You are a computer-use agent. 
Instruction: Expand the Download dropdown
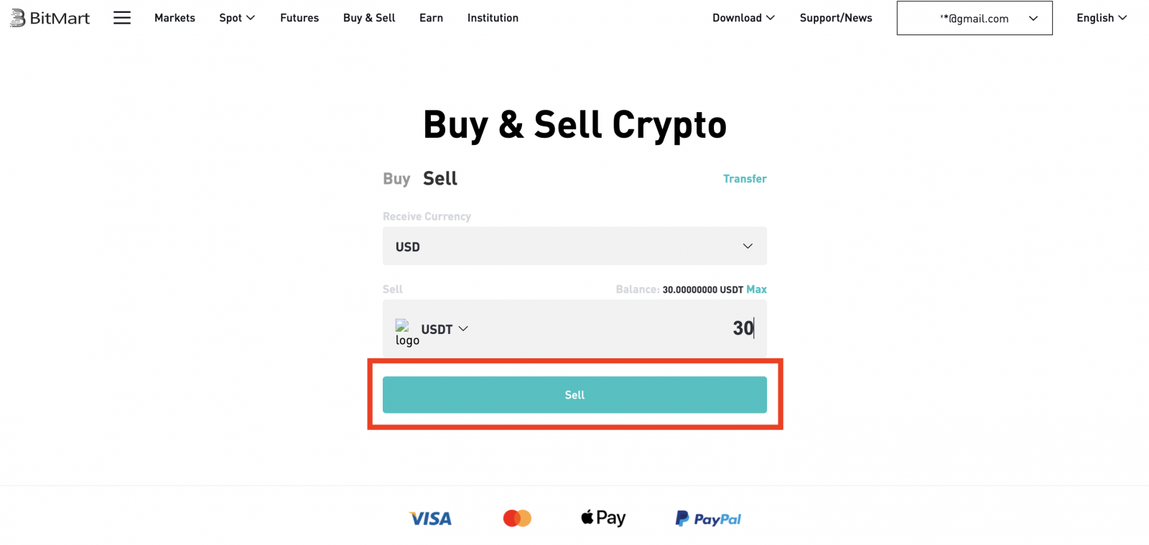point(743,18)
